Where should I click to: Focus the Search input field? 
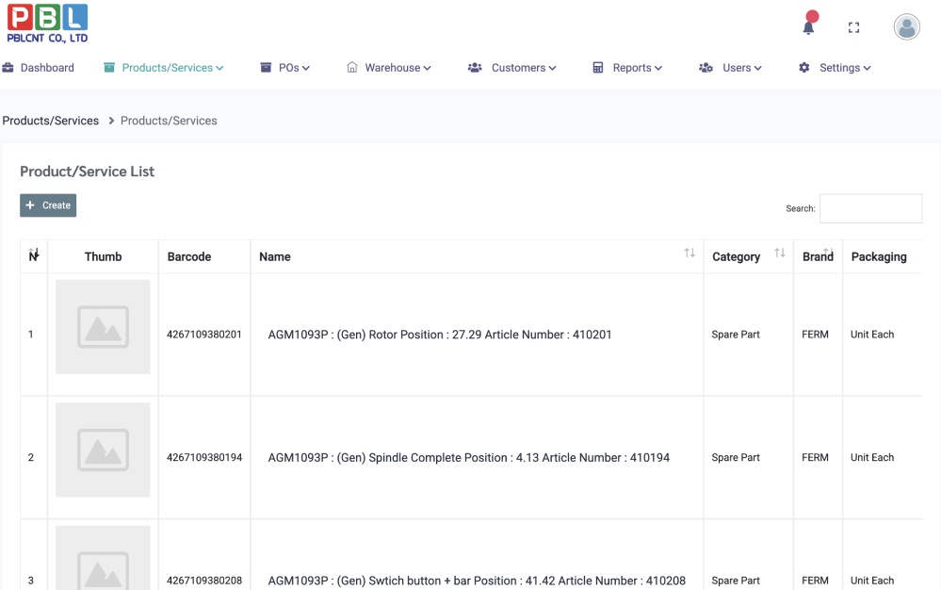870,208
